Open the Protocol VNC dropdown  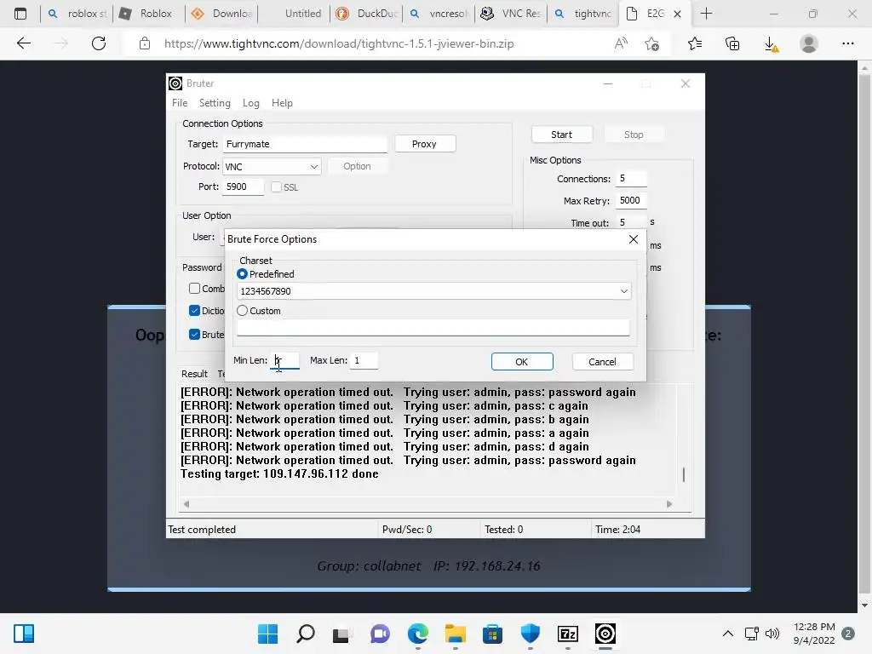(272, 166)
